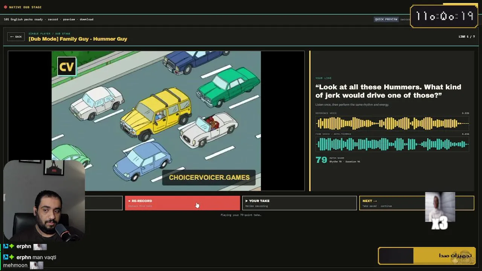Click the your voice auto-trimmed waveform

point(392,144)
